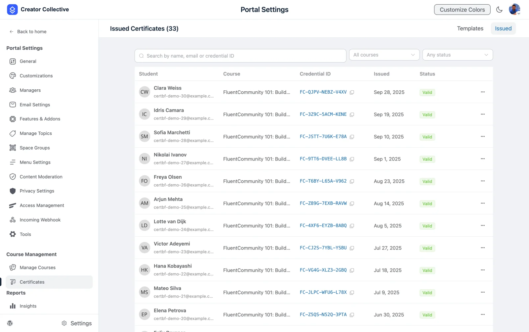This screenshot has width=529, height=332.
Task: Switch to the Templates tab
Action: (470, 28)
